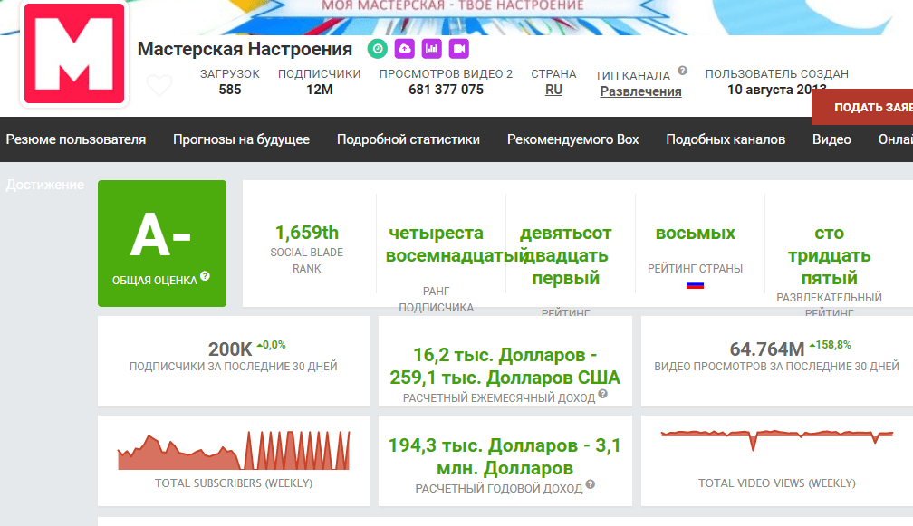
Task: Click the 681 377 075 video views count
Action: 446,90
